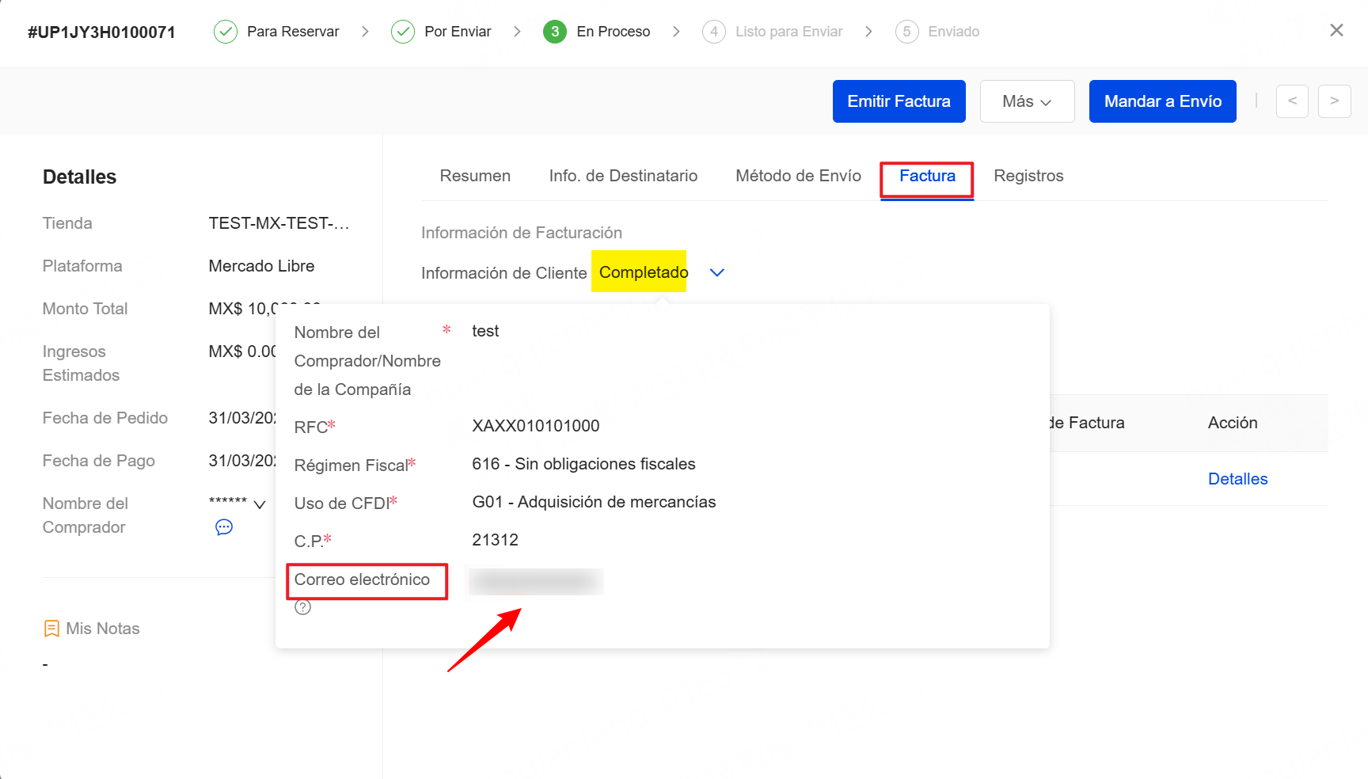This screenshot has width=1368, height=779.
Task: Close the order detail panel with X
Action: click(1336, 30)
